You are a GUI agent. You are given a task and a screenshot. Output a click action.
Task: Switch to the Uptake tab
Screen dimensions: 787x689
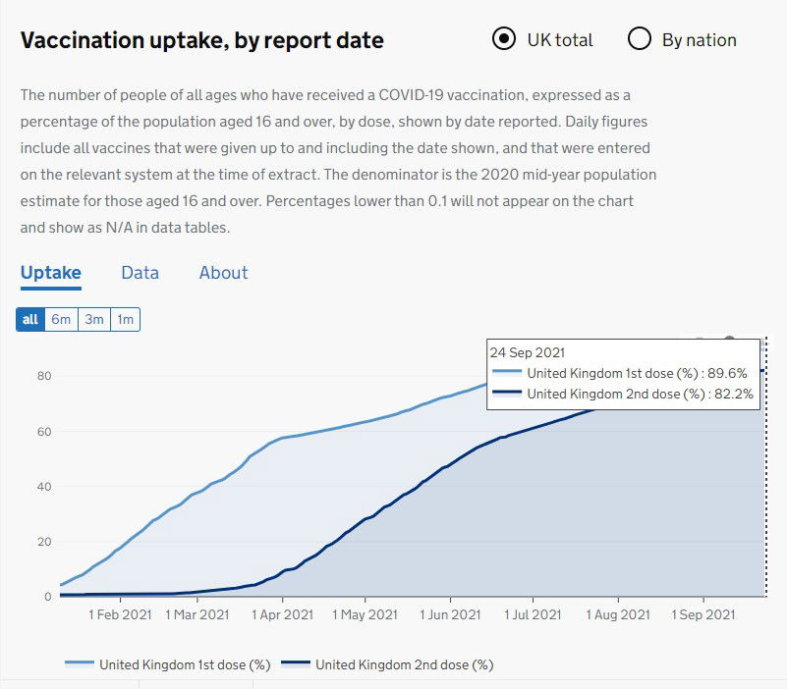point(51,273)
